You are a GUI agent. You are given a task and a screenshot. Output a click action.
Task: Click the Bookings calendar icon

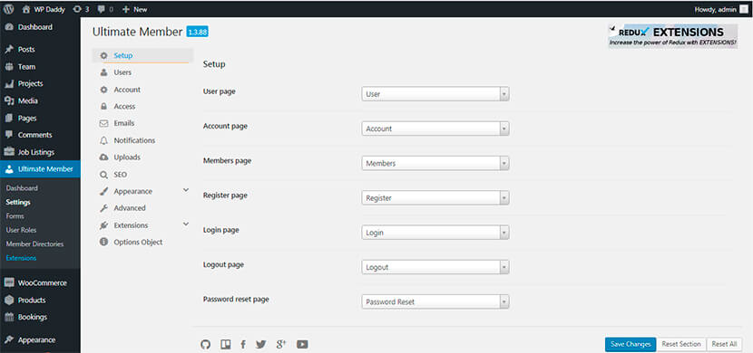pyautogui.click(x=9, y=317)
